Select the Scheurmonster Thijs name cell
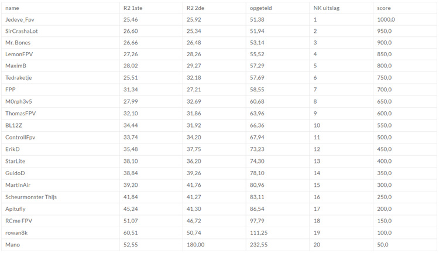This screenshot has width=439, height=253. click(31, 197)
